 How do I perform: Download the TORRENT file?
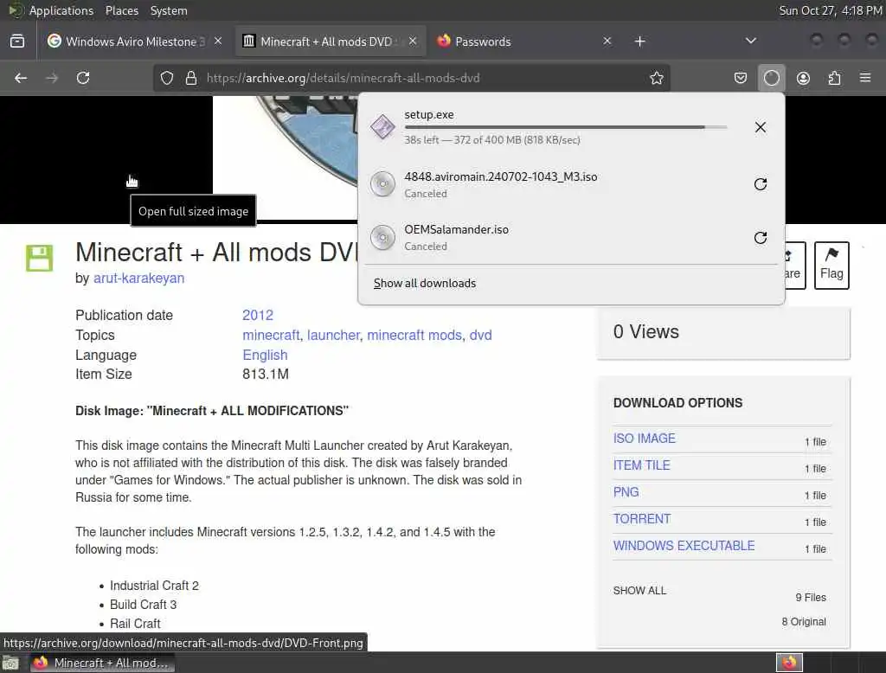642,519
